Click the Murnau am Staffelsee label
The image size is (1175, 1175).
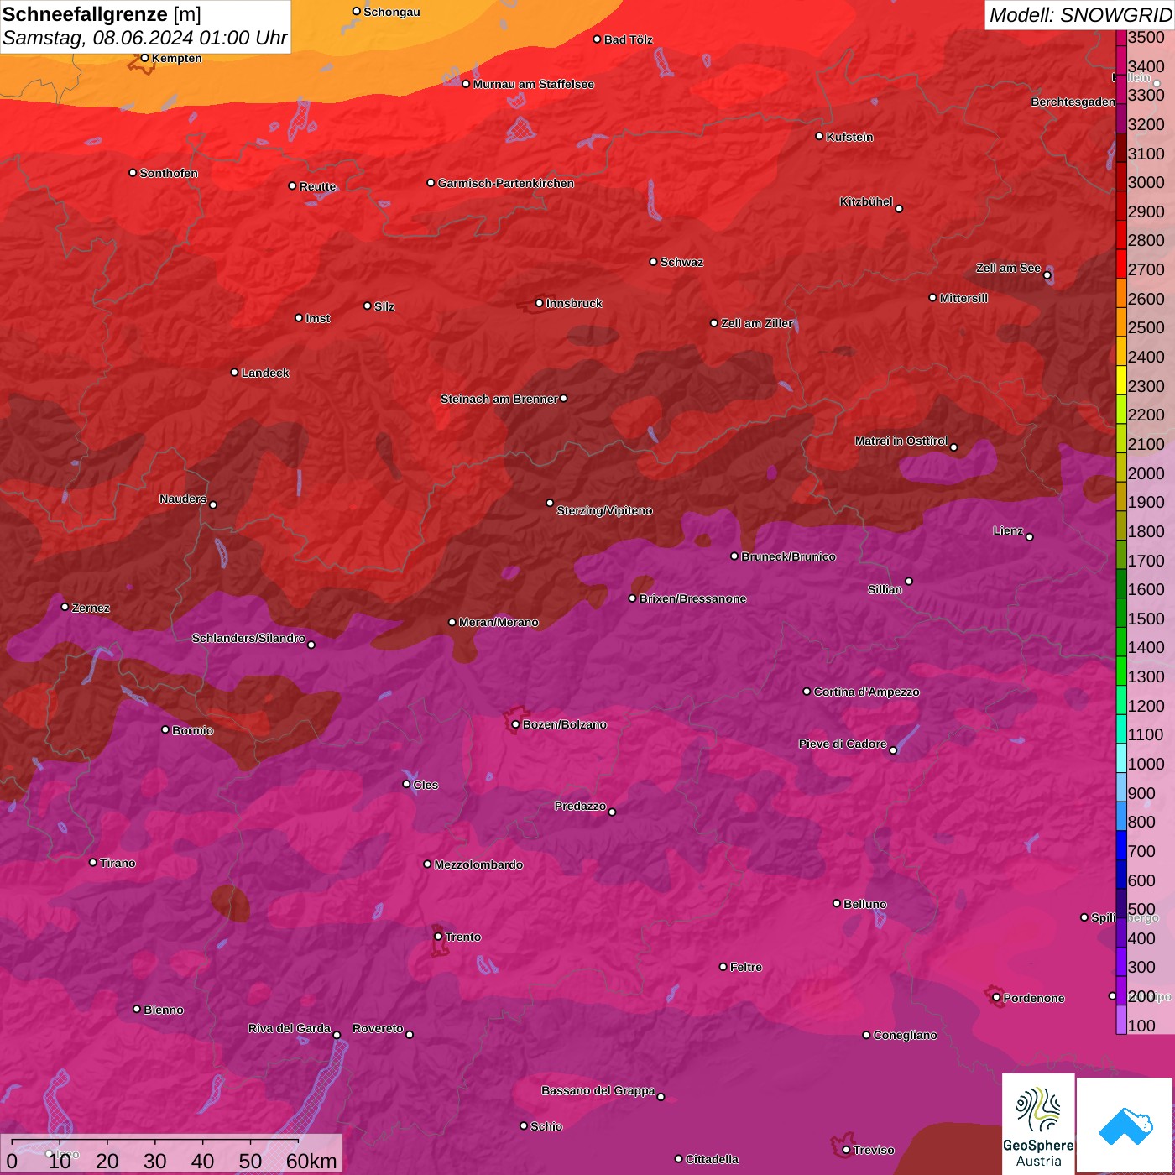click(x=533, y=84)
